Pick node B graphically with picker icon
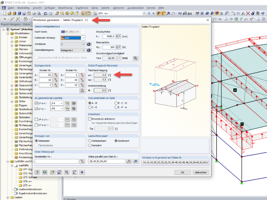Image resolution: width=267 pixels, height=200 pixels. (x=56, y=80)
